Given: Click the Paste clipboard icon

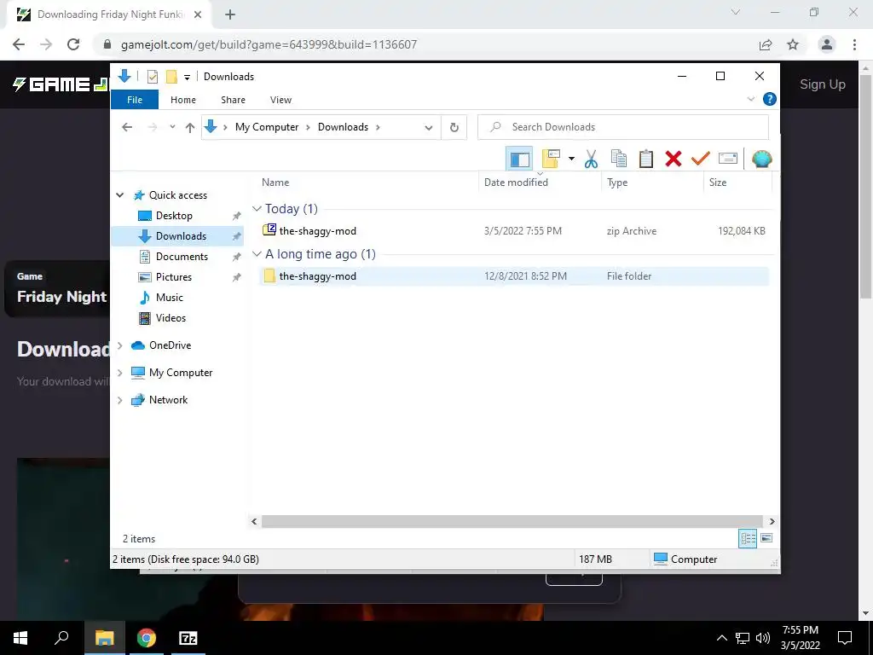Looking at the screenshot, I should (646, 159).
